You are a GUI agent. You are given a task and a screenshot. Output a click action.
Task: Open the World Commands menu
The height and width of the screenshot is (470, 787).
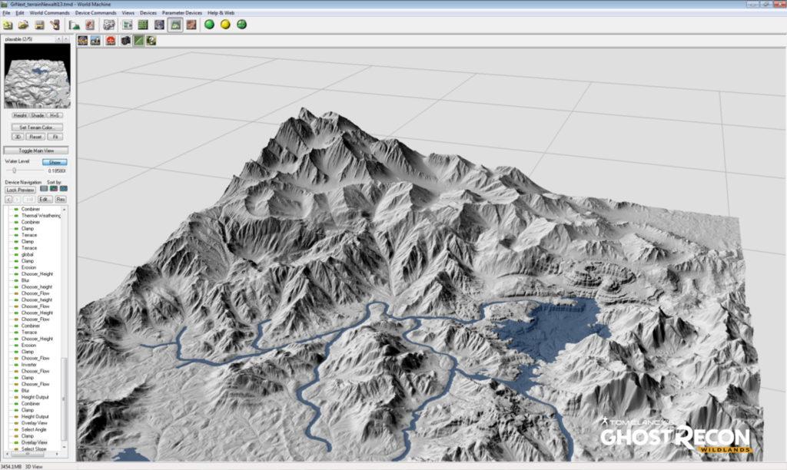50,13
